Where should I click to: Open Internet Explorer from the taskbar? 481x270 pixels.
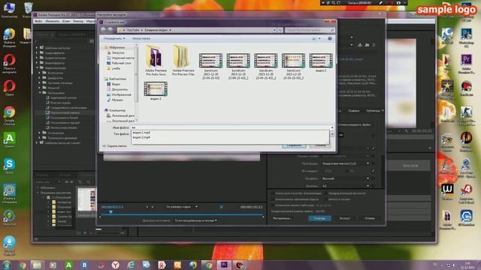131,265
